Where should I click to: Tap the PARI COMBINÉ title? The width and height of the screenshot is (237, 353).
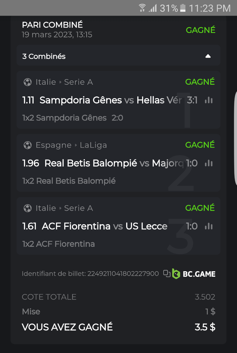(x=52, y=25)
